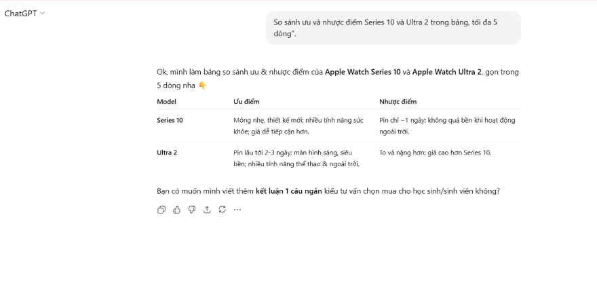Give the response a thumbs down
The image size is (597, 282).
192,209
